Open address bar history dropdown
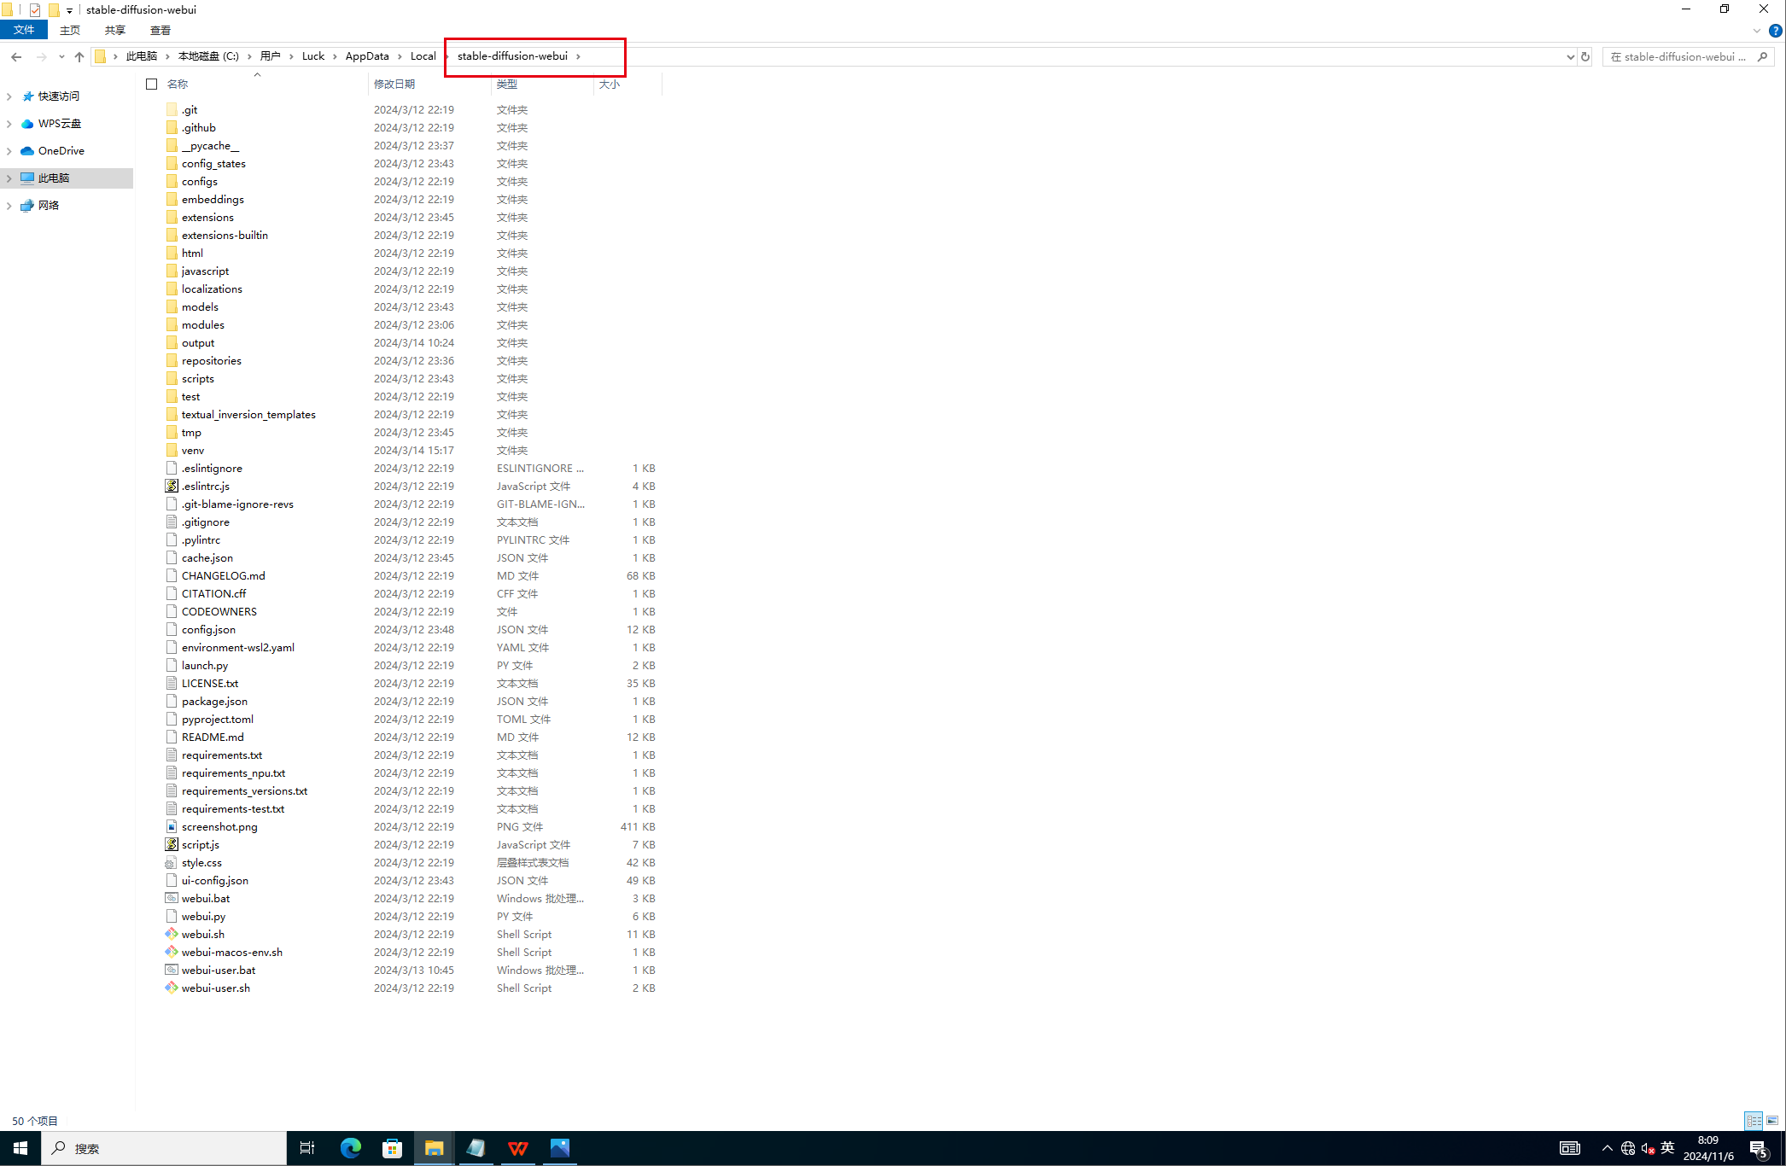The height and width of the screenshot is (1166, 1786). (x=1570, y=57)
